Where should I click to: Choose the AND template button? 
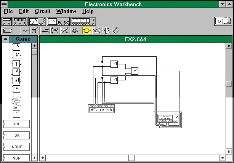click(x=16, y=124)
